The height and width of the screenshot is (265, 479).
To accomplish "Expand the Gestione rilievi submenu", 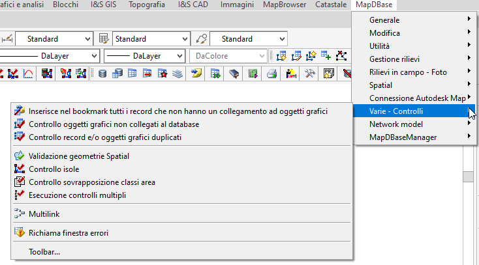I will click(x=414, y=59).
